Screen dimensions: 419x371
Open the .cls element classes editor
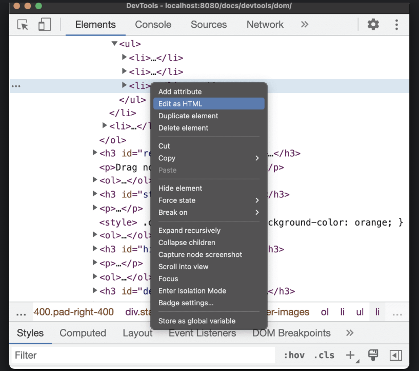pyautogui.click(x=324, y=355)
